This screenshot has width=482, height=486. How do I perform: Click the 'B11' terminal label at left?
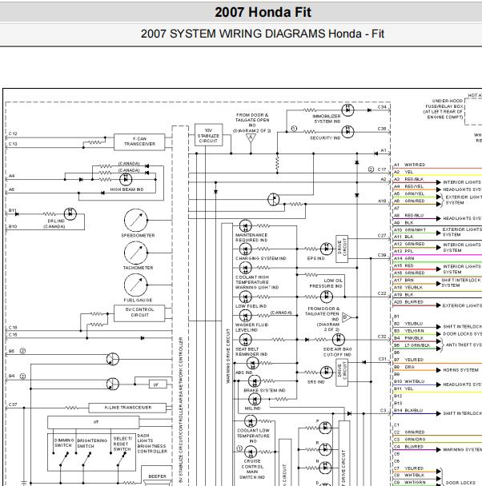[x=12, y=210]
